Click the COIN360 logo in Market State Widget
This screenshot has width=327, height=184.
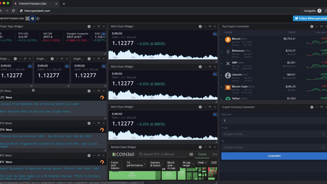[x=123, y=154]
